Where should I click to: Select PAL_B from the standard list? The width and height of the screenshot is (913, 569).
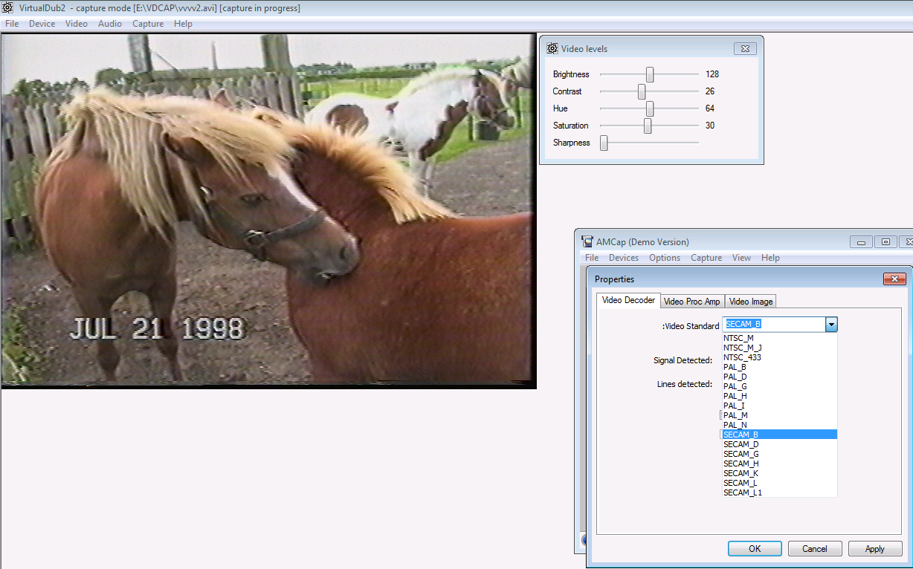(x=735, y=367)
